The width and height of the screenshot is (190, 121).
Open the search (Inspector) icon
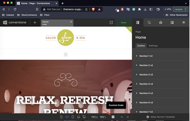149,22
